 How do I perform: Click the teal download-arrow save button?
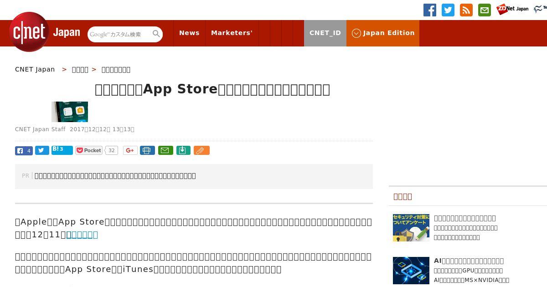click(183, 150)
